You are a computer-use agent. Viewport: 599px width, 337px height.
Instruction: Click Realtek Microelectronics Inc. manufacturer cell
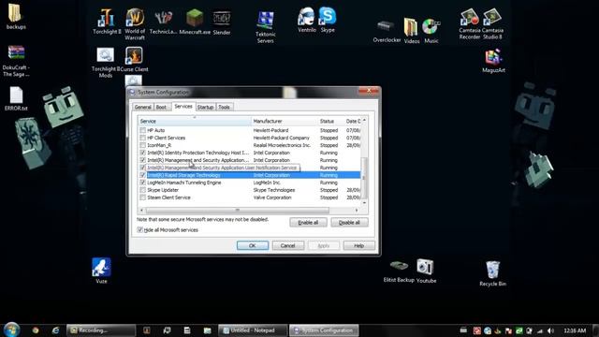tap(282, 145)
